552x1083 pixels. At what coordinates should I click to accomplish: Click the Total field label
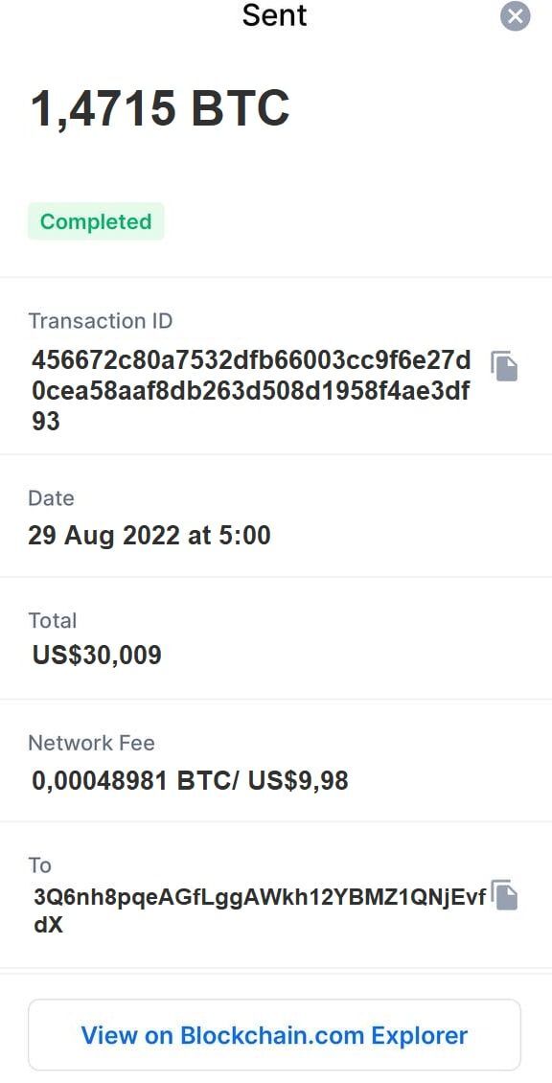(x=53, y=620)
